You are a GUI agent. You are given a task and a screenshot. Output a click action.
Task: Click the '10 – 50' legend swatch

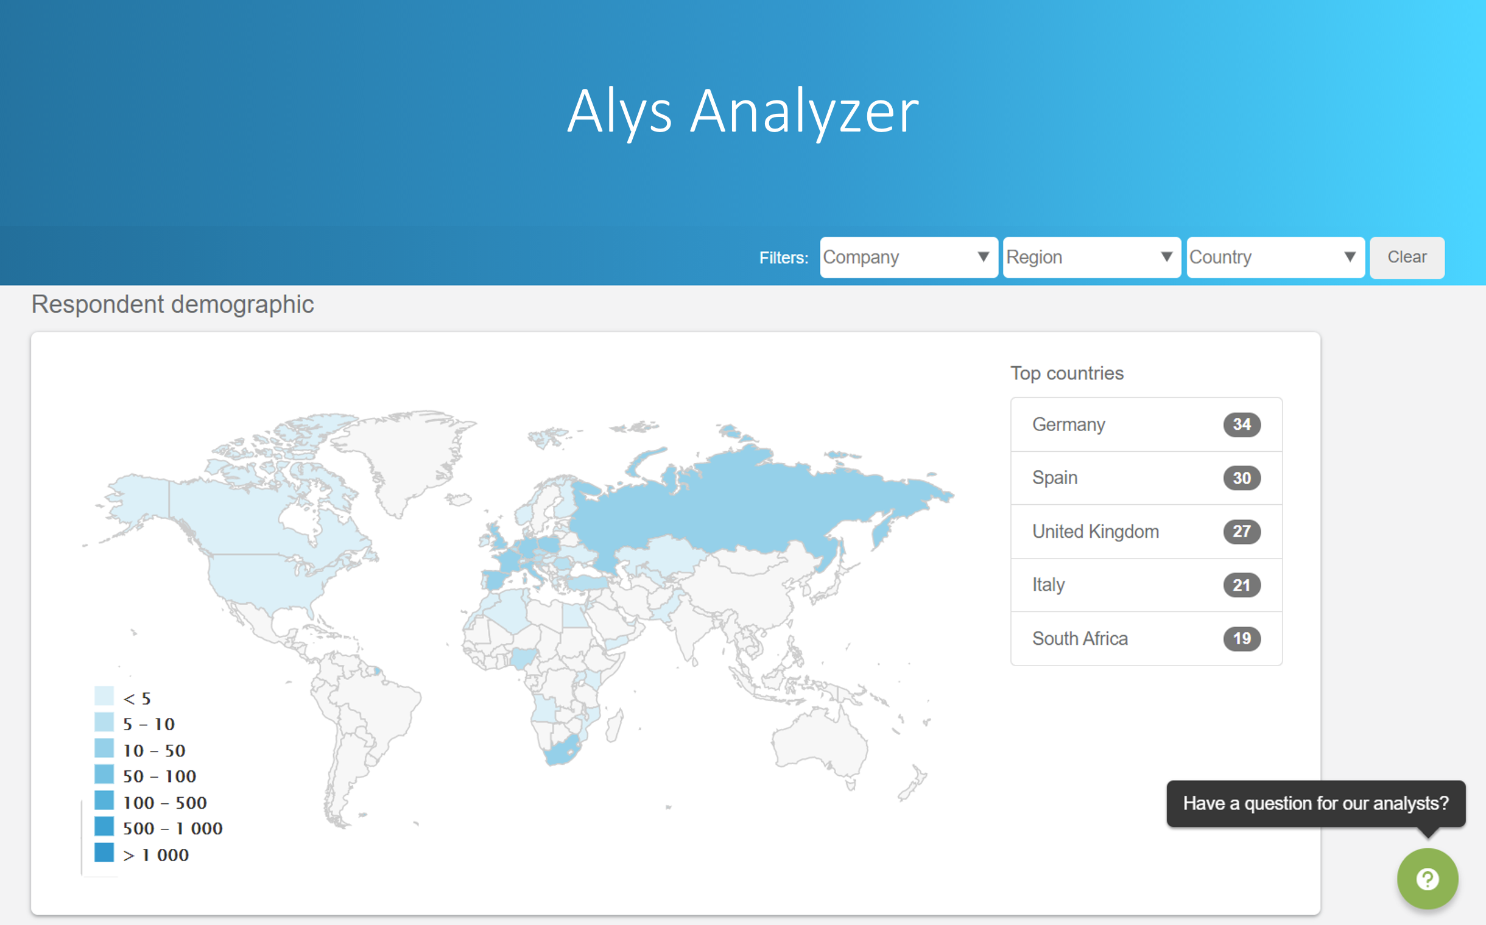click(104, 748)
